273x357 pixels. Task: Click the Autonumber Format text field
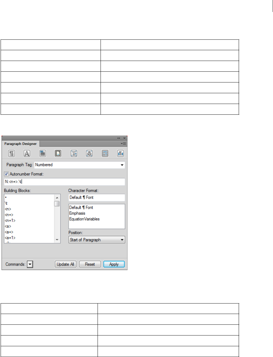[x=64, y=182]
